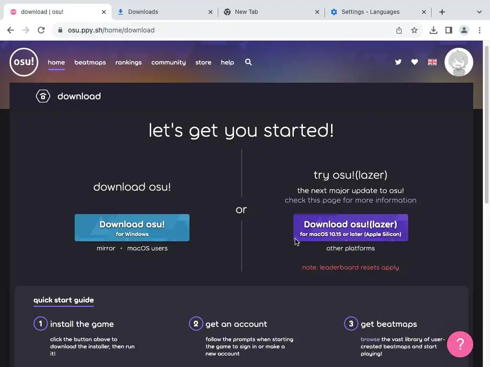Image resolution: width=490 pixels, height=367 pixels.
Task: Close the Settings - Languages tab
Action: 424,12
